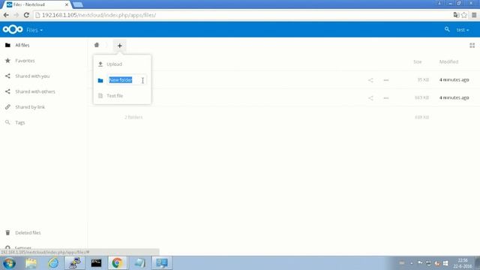Switch to Chrome on the taskbar
The image size is (480, 270).
point(117,263)
